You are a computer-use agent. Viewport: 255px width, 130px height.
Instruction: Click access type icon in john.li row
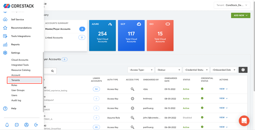click(132, 118)
